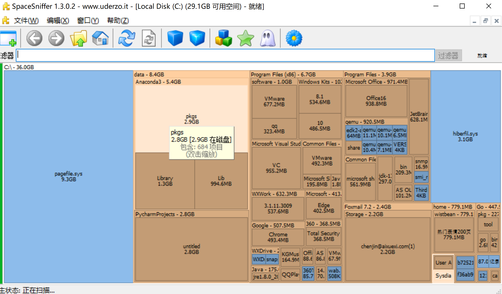
Task: Select the KGMusic 164.9MB block
Action: [290, 257]
